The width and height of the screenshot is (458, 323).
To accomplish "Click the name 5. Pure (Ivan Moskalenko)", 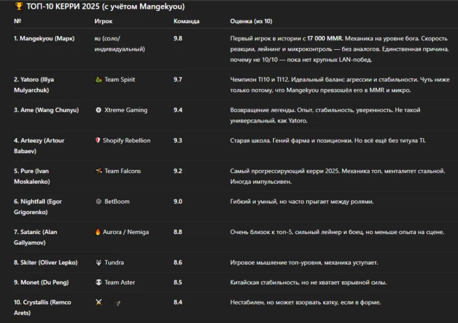I will tap(32, 176).
